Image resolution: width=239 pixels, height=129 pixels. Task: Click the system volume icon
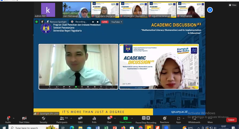(x=215, y=128)
